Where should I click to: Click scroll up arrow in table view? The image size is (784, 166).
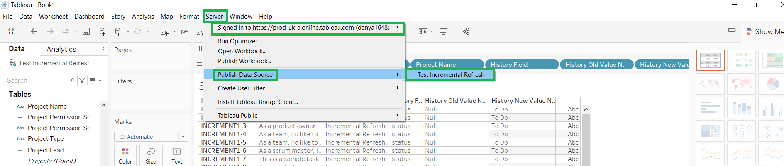pyautogui.click(x=586, y=109)
